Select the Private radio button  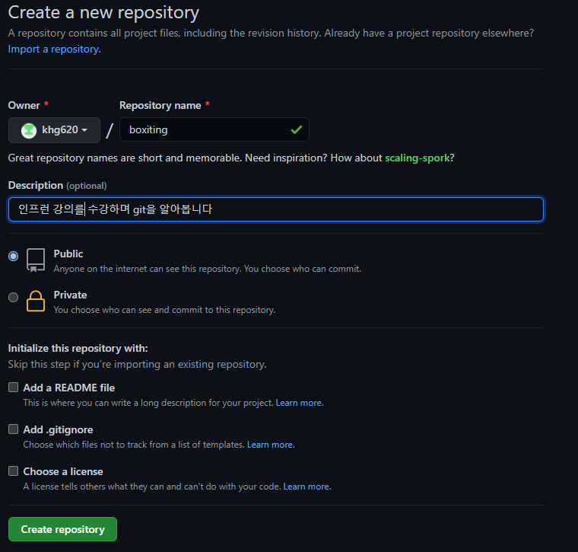pyautogui.click(x=13, y=297)
